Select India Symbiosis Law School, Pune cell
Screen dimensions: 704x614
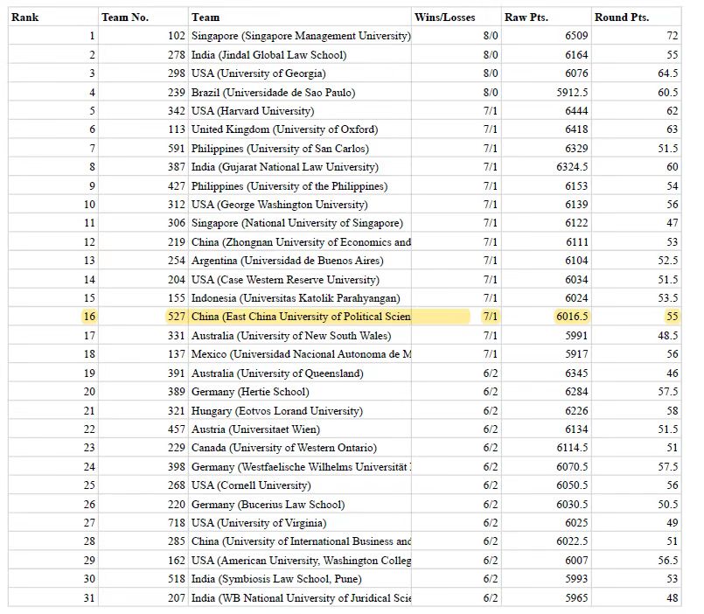(x=299, y=579)
